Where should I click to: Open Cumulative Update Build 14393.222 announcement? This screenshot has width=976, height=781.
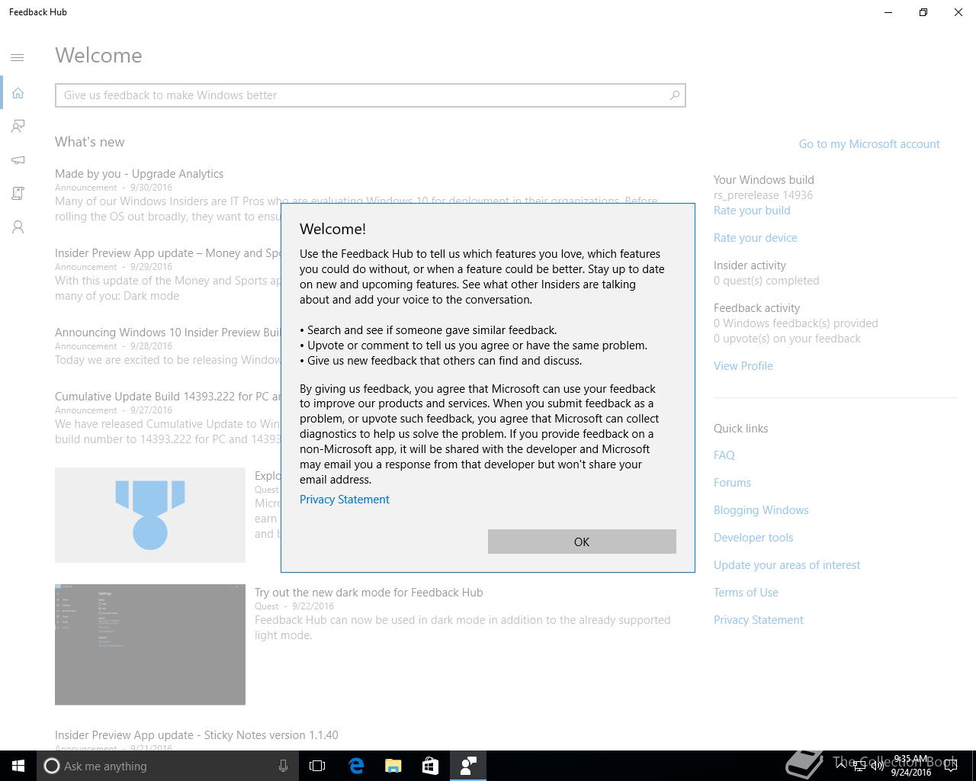[168, 397]
